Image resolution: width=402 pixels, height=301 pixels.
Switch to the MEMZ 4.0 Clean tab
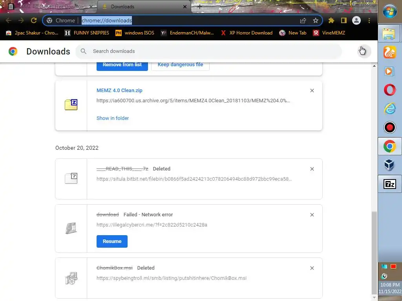pos(49,7)
